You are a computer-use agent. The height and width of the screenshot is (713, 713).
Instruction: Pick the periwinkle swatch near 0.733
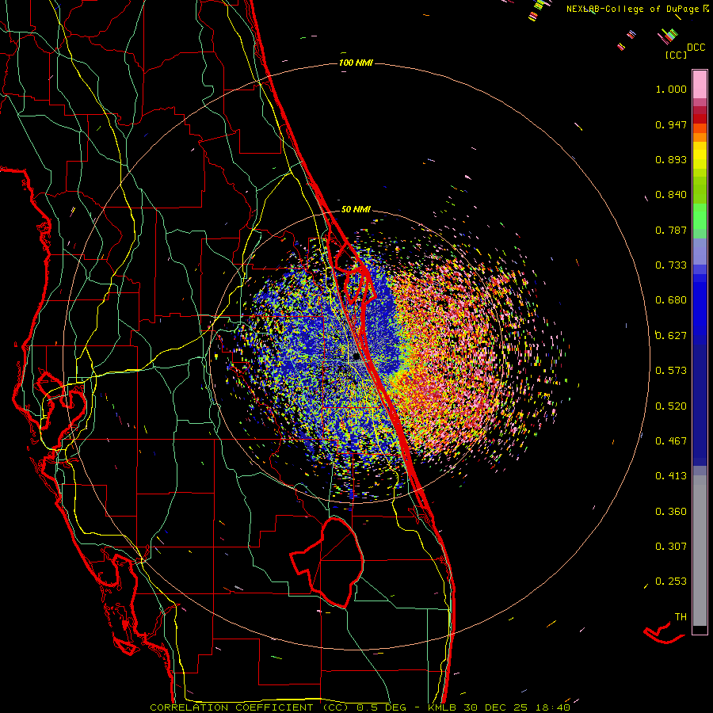click(700, 251)
